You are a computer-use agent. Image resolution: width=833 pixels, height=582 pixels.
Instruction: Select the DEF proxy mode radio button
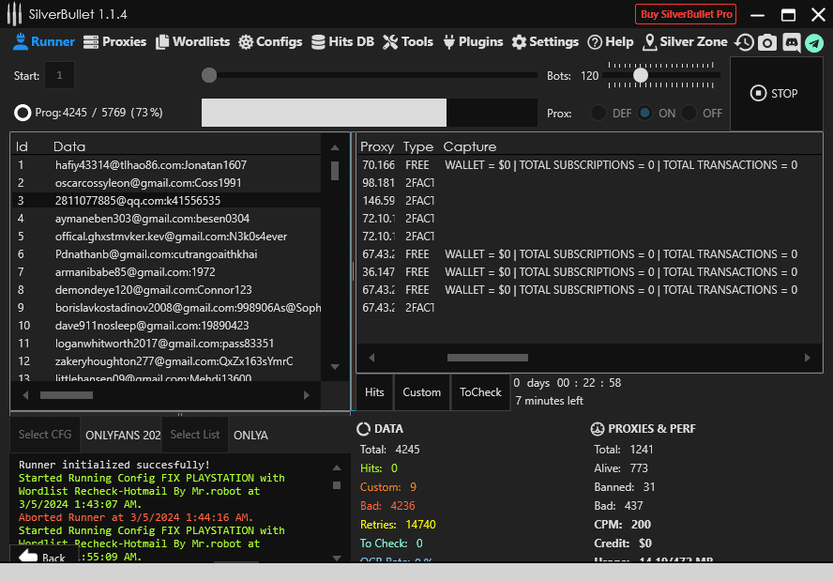[x=598, y=113]
